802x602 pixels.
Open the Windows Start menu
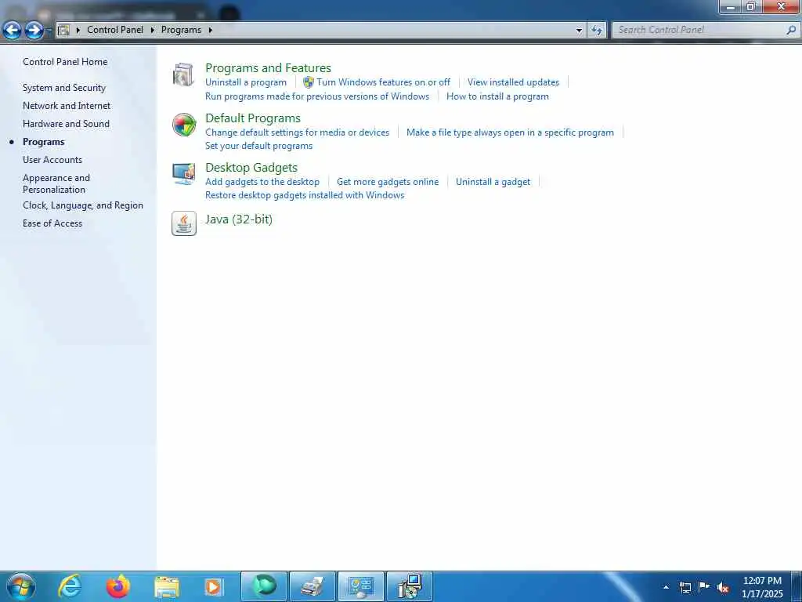pyautogui.click(x=21, y=587)
